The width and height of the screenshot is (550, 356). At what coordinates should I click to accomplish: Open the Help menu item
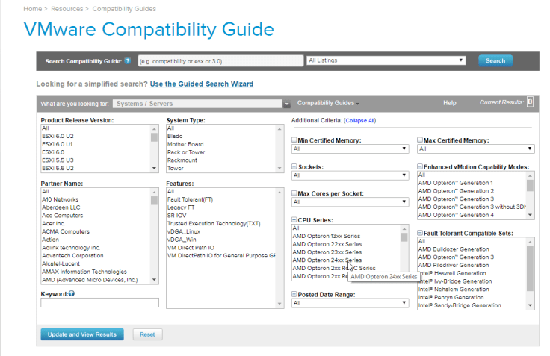(x=450, y=103)
